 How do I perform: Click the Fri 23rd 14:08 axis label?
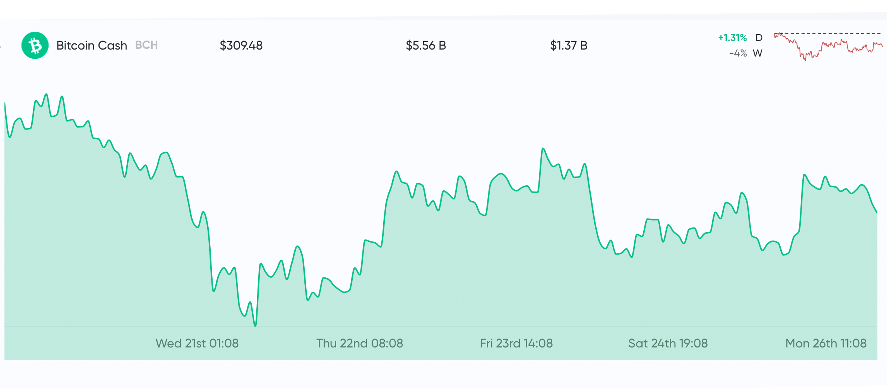coord(516,343)
